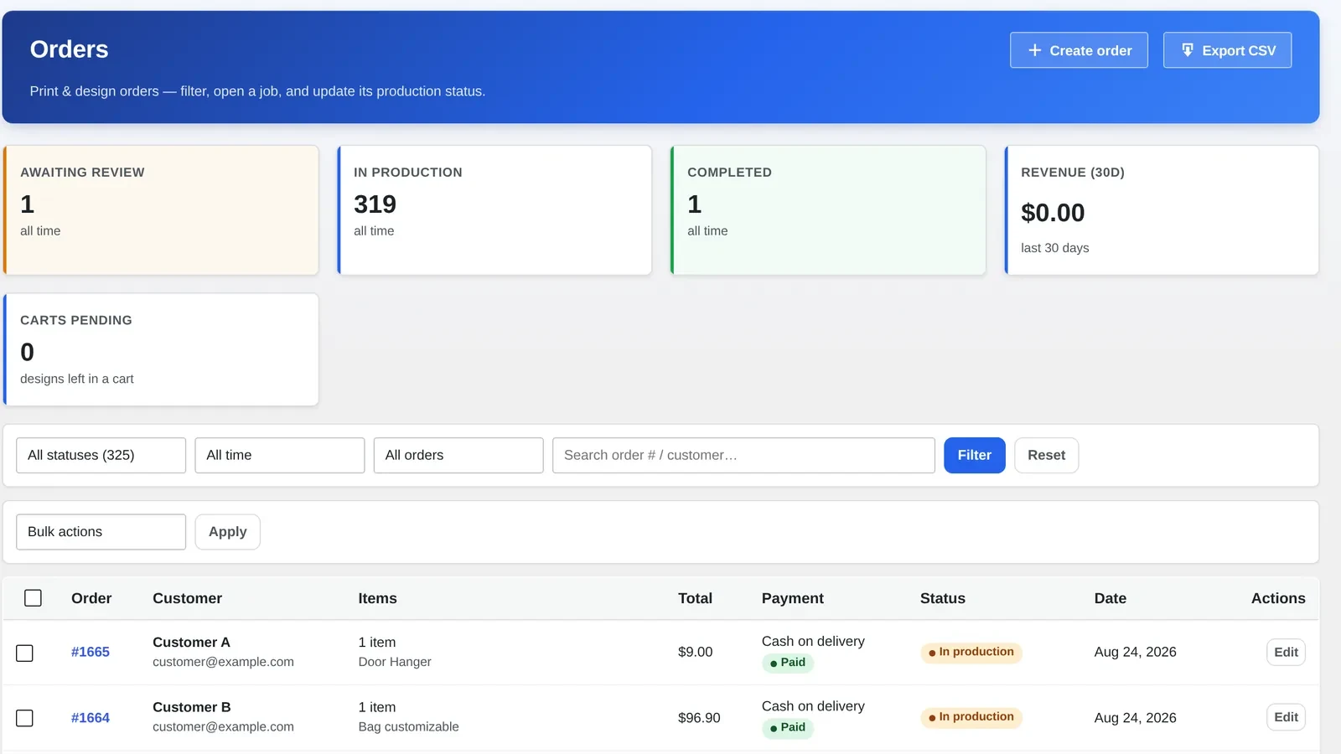Click the Customer column header
The height and width of the screenshot is (754, 1341).
pos(187,598)
